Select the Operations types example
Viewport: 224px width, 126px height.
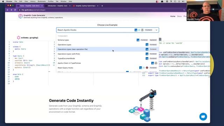point(107,45)
